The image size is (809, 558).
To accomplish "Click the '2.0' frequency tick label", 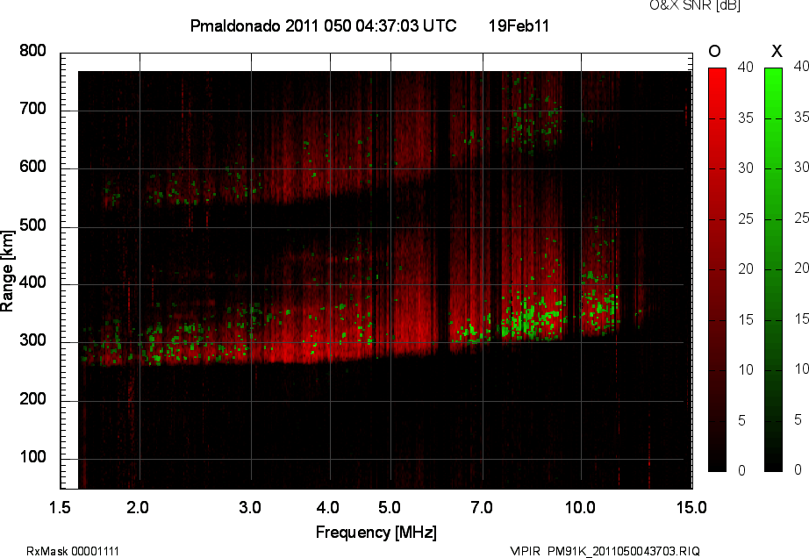I will point(138,507).
